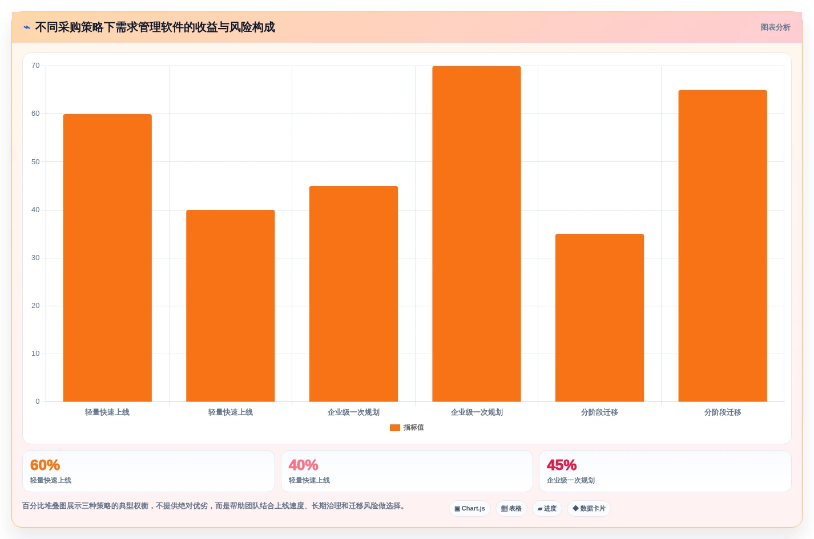
Task: Click the y-axis label 70
Action: (x=35, y=66)
